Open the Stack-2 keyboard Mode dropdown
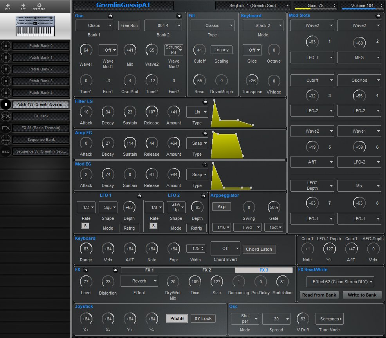The height and width of the screenshot is (338, 386). [x=263, y=25]
